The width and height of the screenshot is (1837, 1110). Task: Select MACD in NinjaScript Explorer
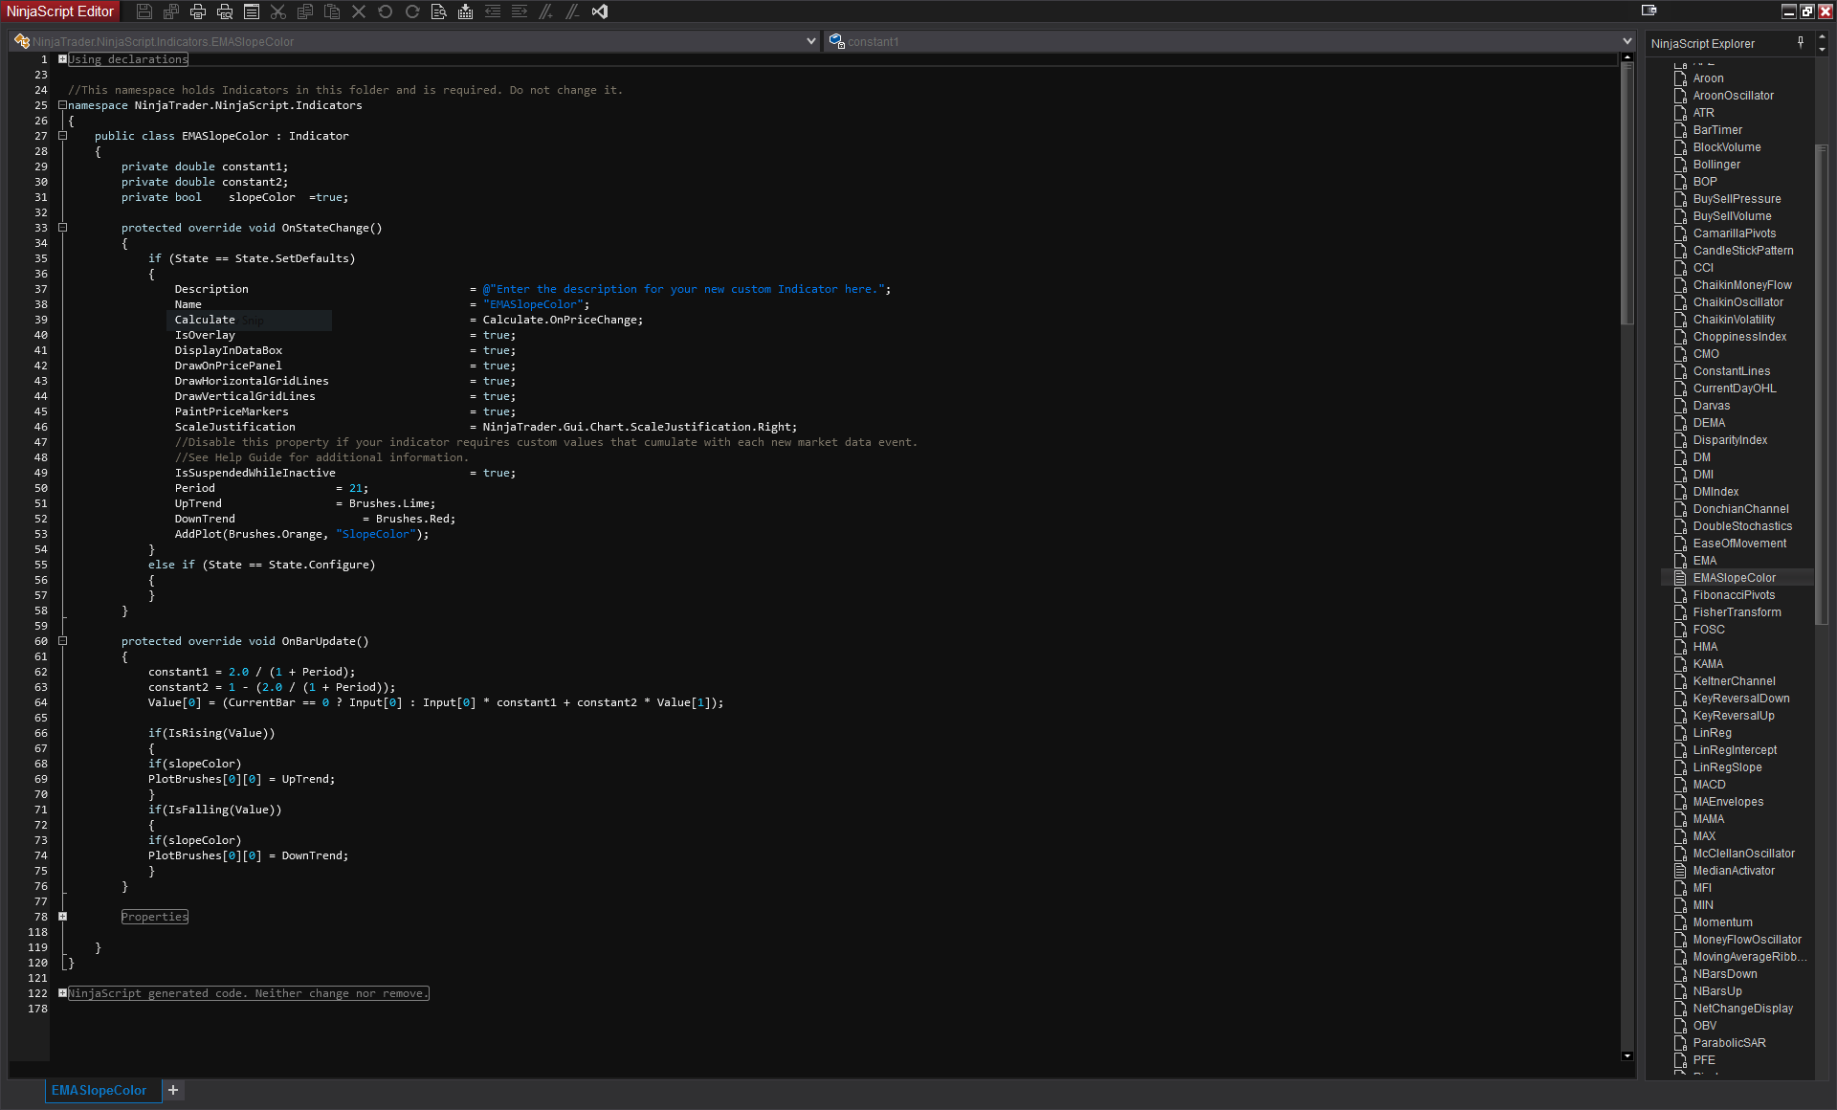tap(1709, 785)
